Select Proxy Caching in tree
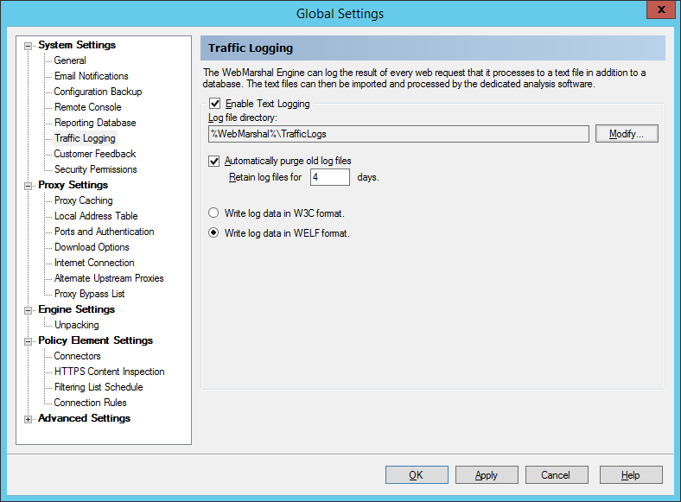The height and width of the screenshot is (502, 681). [83, 200]
